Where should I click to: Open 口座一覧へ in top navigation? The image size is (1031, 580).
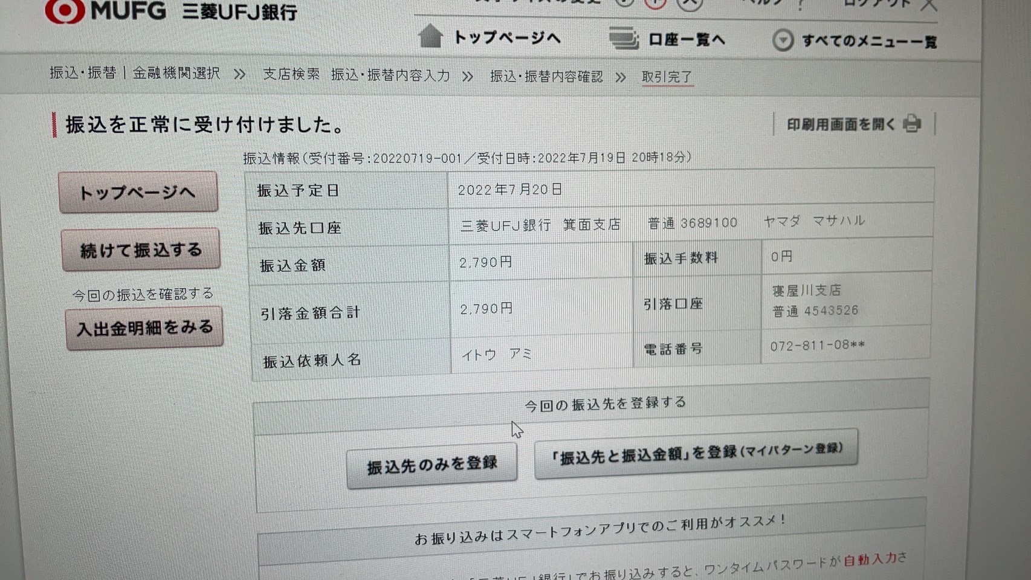(687, 40)
